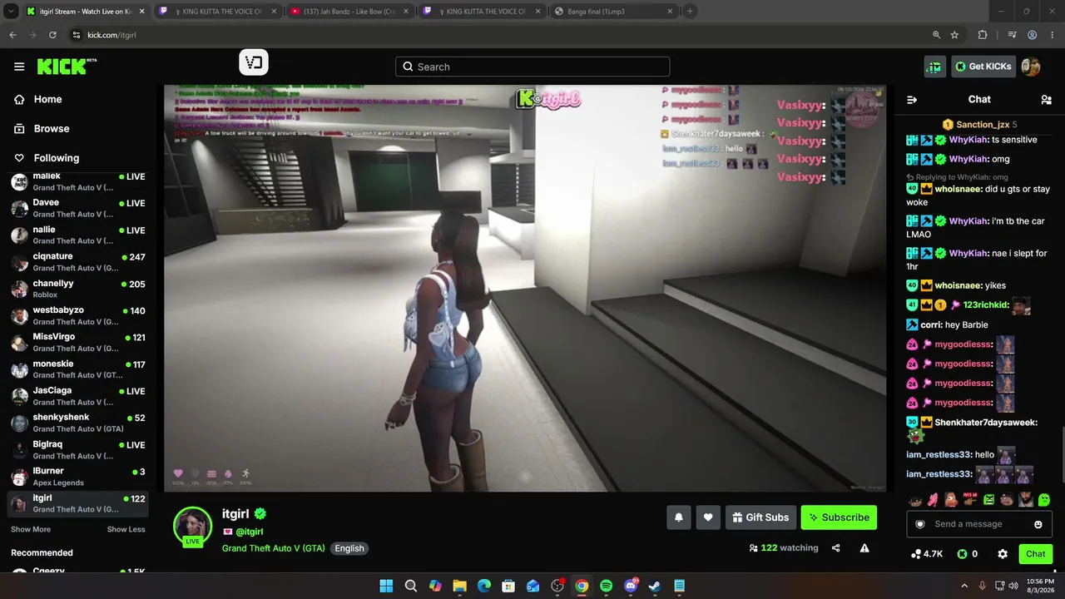
Task: Open iBurner's Apex Legends channel
Action: [x=78, y=477]
